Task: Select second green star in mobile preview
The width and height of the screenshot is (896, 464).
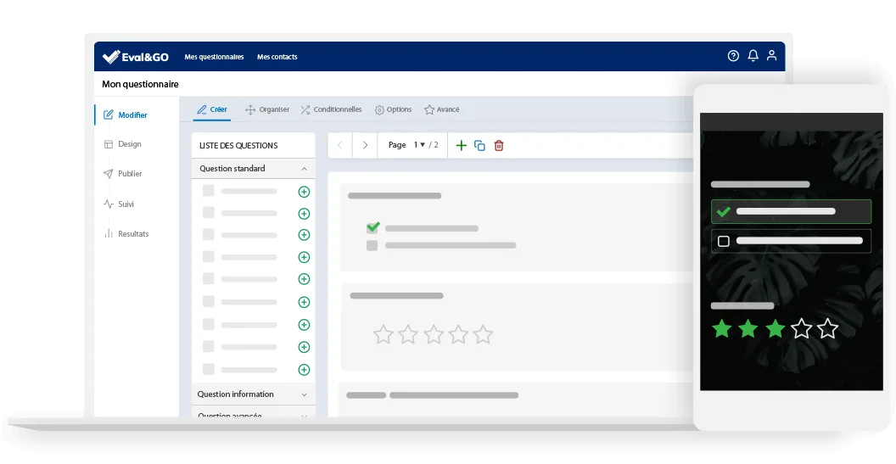Action: 748,329
